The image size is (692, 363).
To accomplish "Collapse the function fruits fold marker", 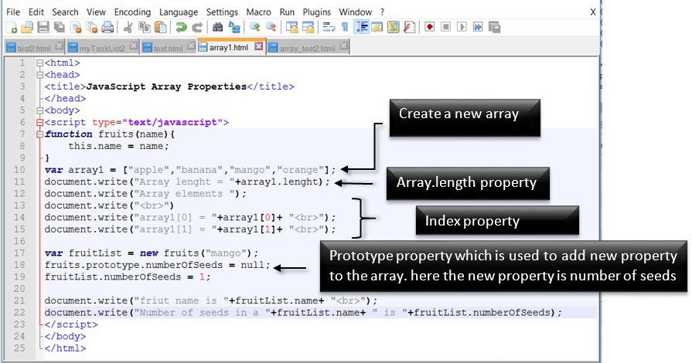I will point(39,134).
